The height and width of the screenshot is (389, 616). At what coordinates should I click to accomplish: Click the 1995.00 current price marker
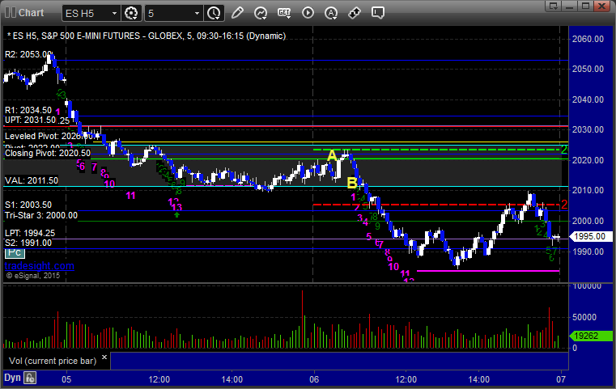click(x=586, y=237)
